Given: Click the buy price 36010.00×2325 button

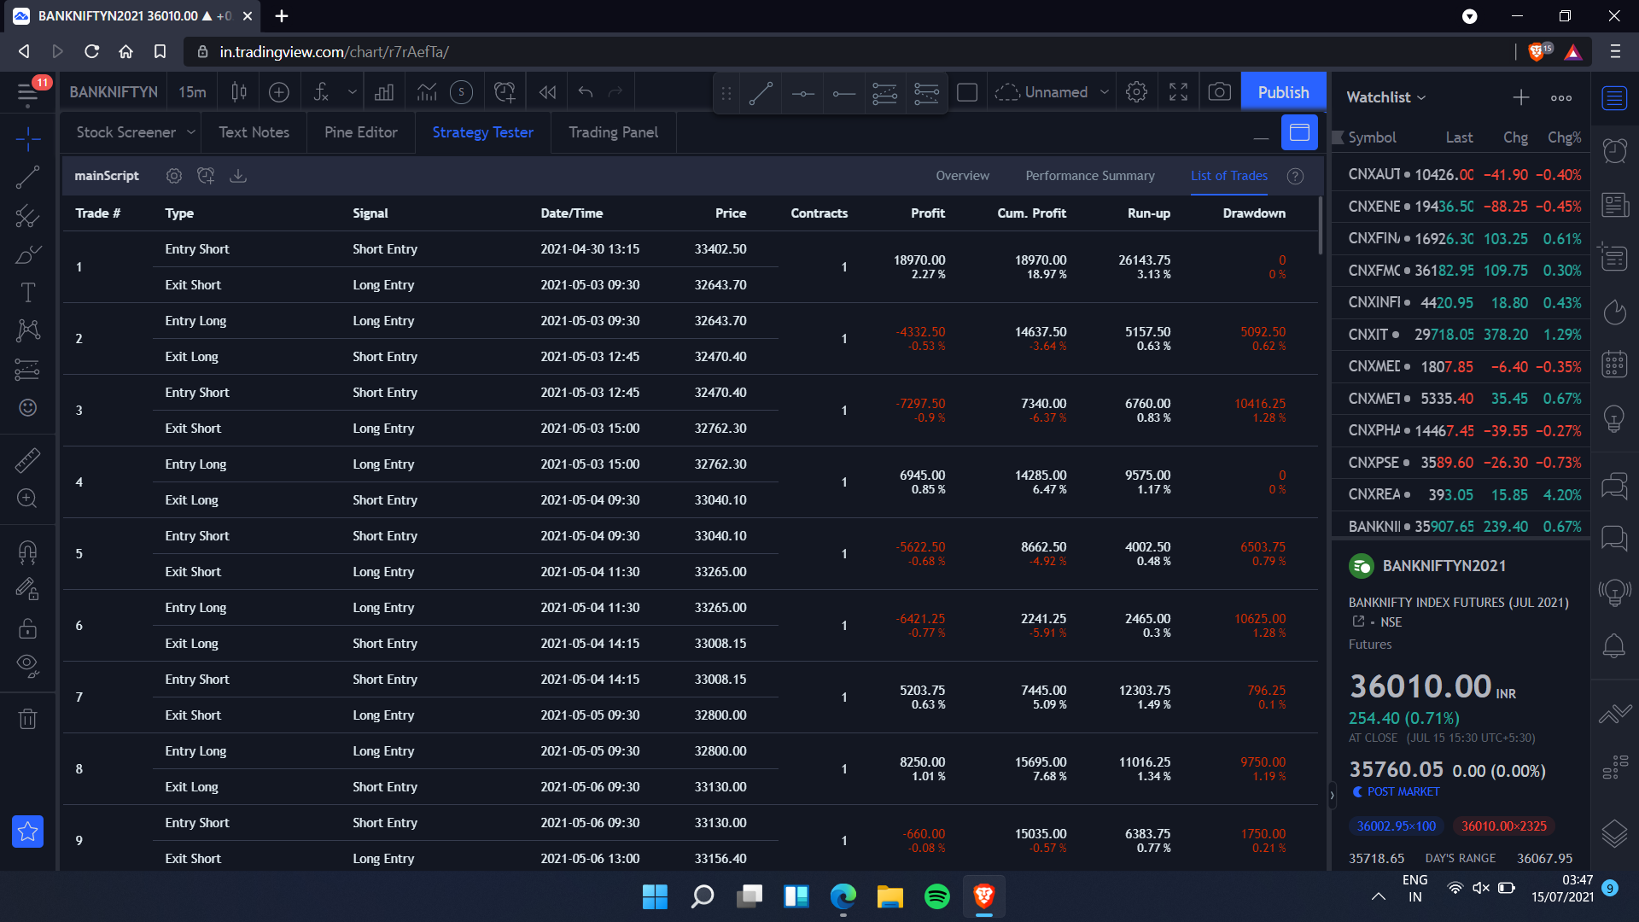Looking at the screenshot, I should (1504, 826).
